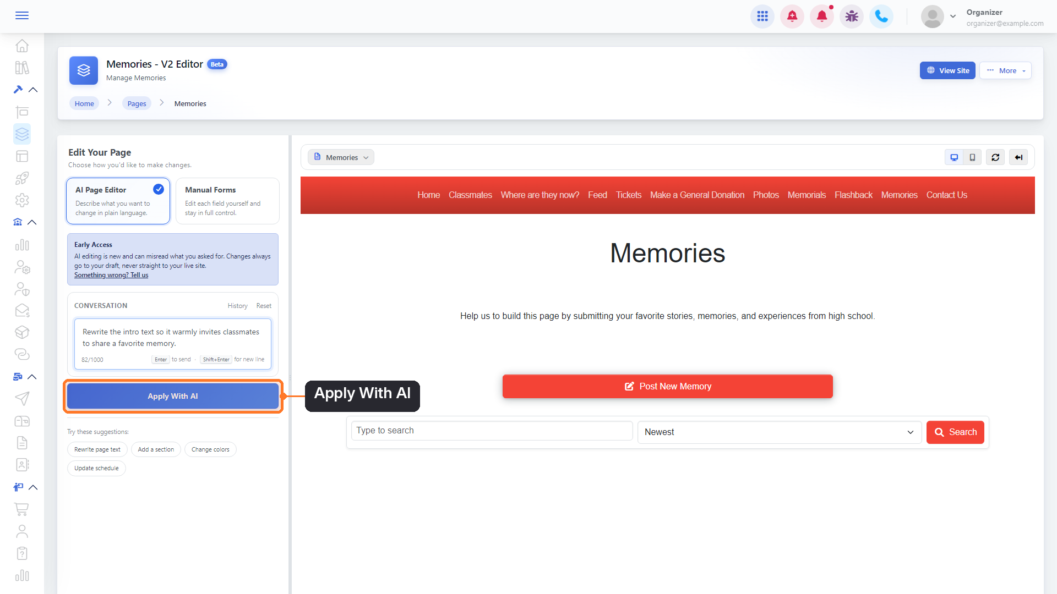Image resolution: width=1057 pixels, height=594 pixels.
Task: Open the hamburger menu icon
Action: 22,15
